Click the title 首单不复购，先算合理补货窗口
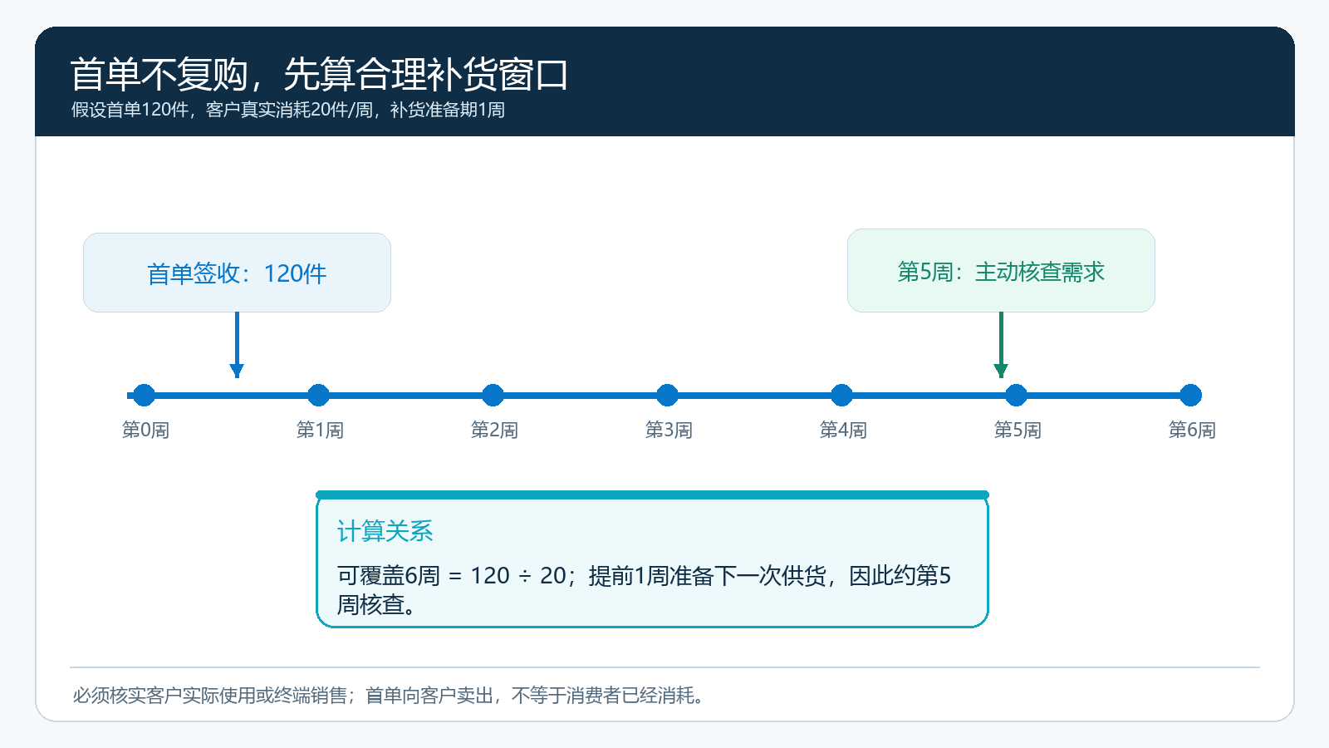Viewport: 1329px width, 748px height. click(319, 75)
